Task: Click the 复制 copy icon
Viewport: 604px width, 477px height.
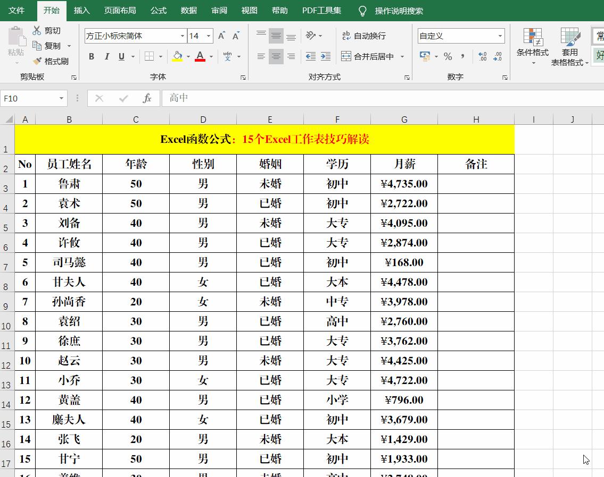Action: [x=37, y=46]
